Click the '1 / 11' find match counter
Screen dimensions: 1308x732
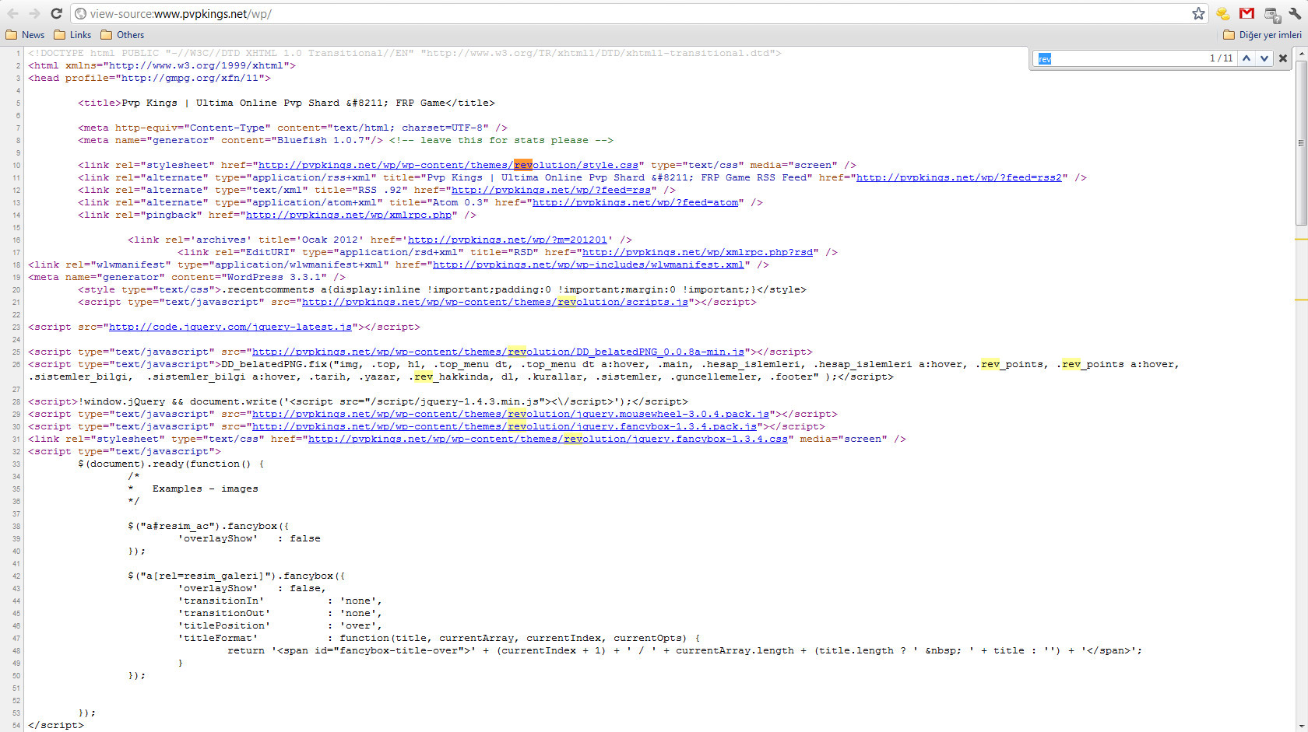[x=1221, y=58]
